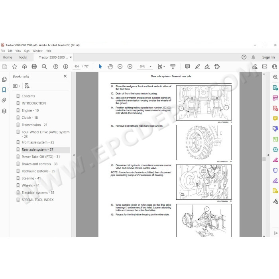The height and width of the screenshot is (279, 279).
Task: Activate the Hand pan tool
Action: click(x=110, y=67)
